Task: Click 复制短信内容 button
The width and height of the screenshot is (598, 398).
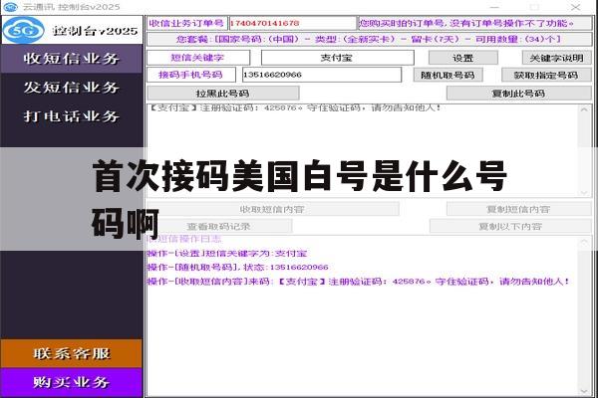Action: point(518,209)
